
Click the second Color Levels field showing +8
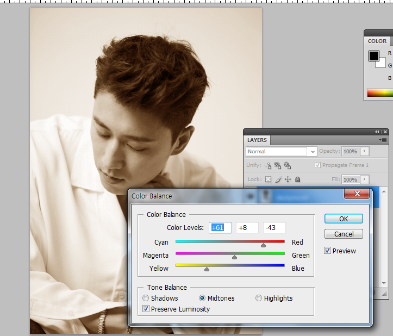tap(247, 228)
